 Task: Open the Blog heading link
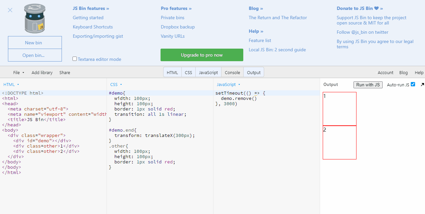coord(256,8)
